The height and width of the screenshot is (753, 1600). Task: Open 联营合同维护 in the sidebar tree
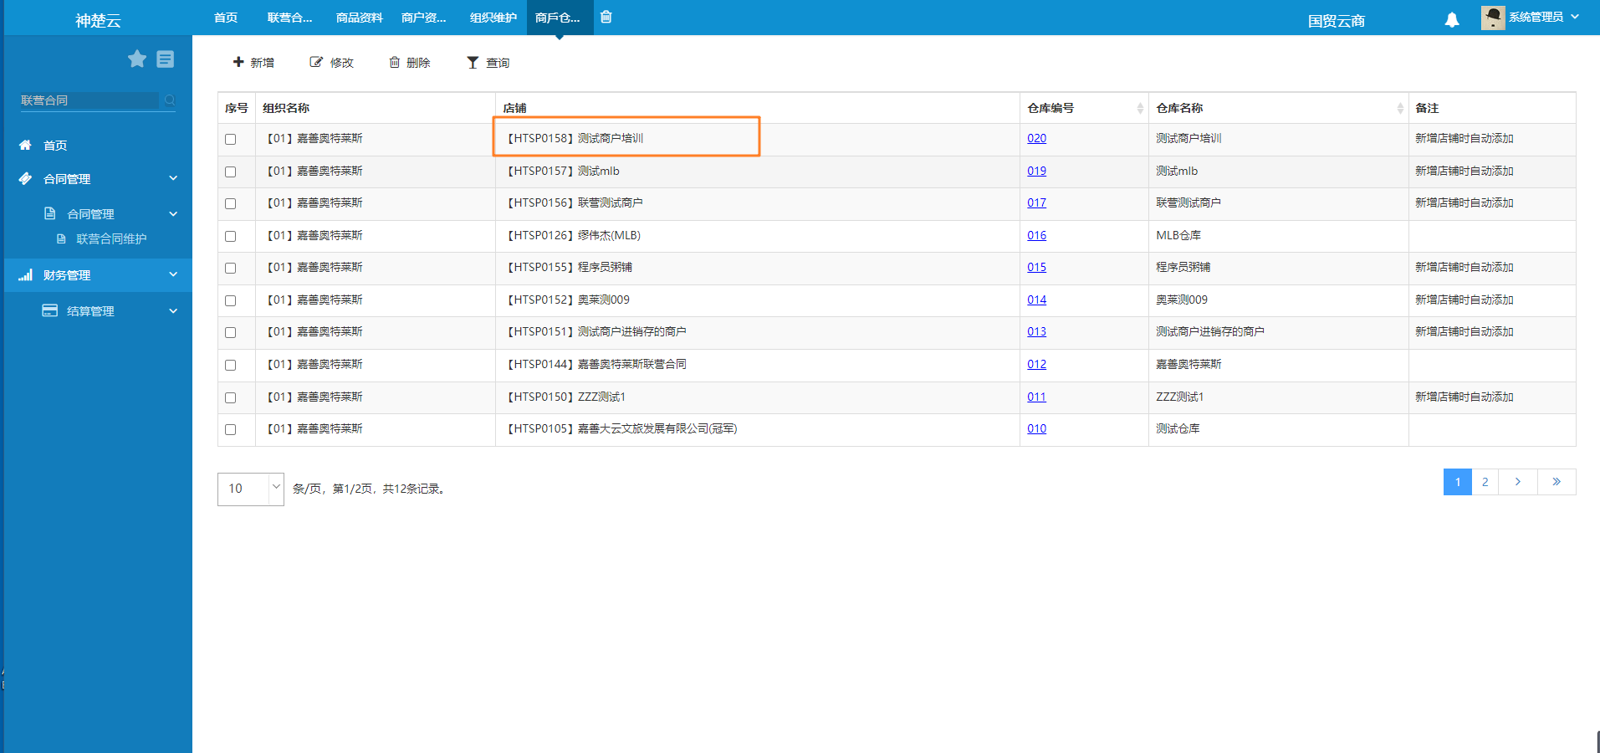pos(111,238)
